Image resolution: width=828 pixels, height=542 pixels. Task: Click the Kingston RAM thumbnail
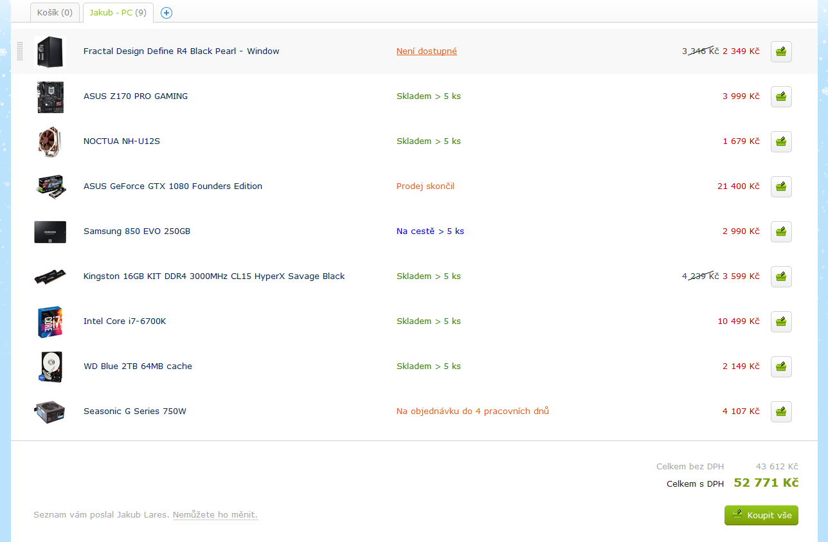coord(50,276)
